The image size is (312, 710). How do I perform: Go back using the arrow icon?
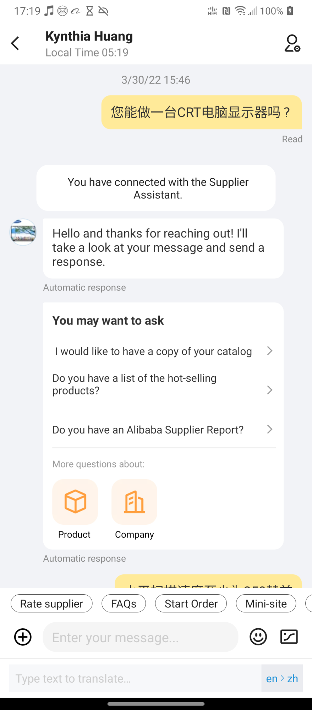click(x=15, y=44)
